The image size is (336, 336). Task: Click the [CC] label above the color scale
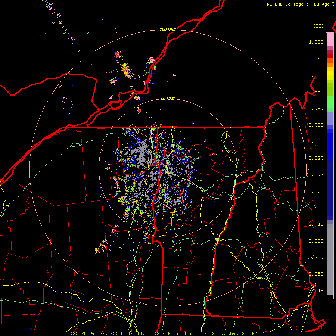coord(318,26)
